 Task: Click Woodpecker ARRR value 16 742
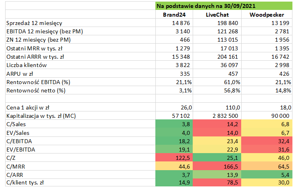pos(281,57)
